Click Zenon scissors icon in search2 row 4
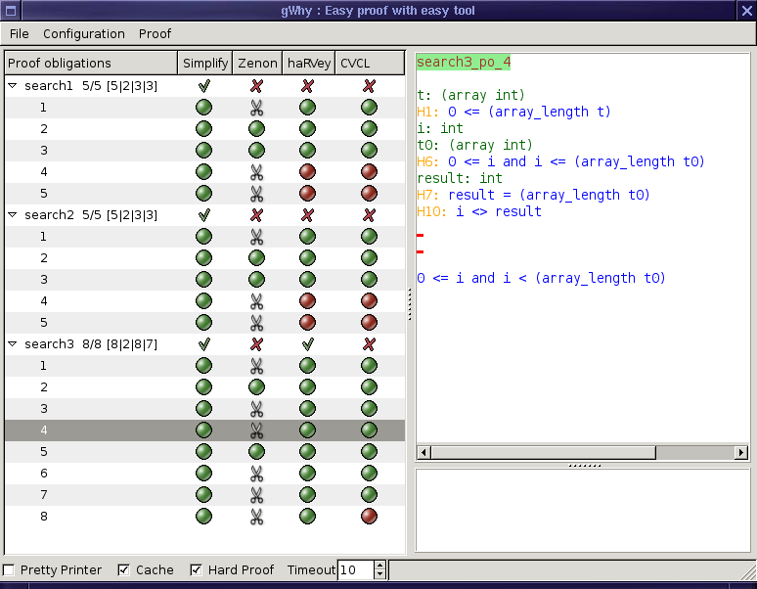757x589 pixels. [257, 300]
